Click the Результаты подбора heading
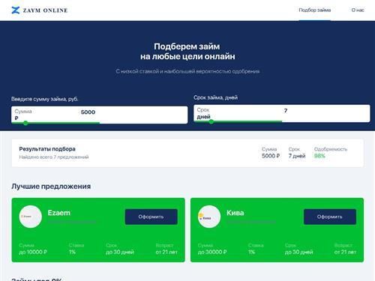 47,149
